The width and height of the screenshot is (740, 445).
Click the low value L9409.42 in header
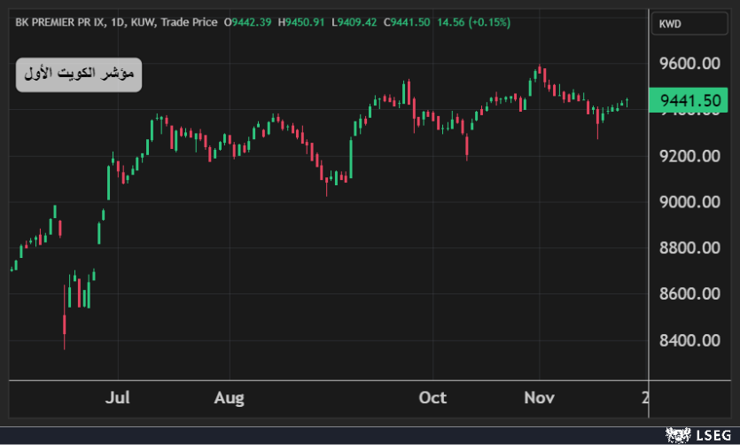click(x=355, y=22)
